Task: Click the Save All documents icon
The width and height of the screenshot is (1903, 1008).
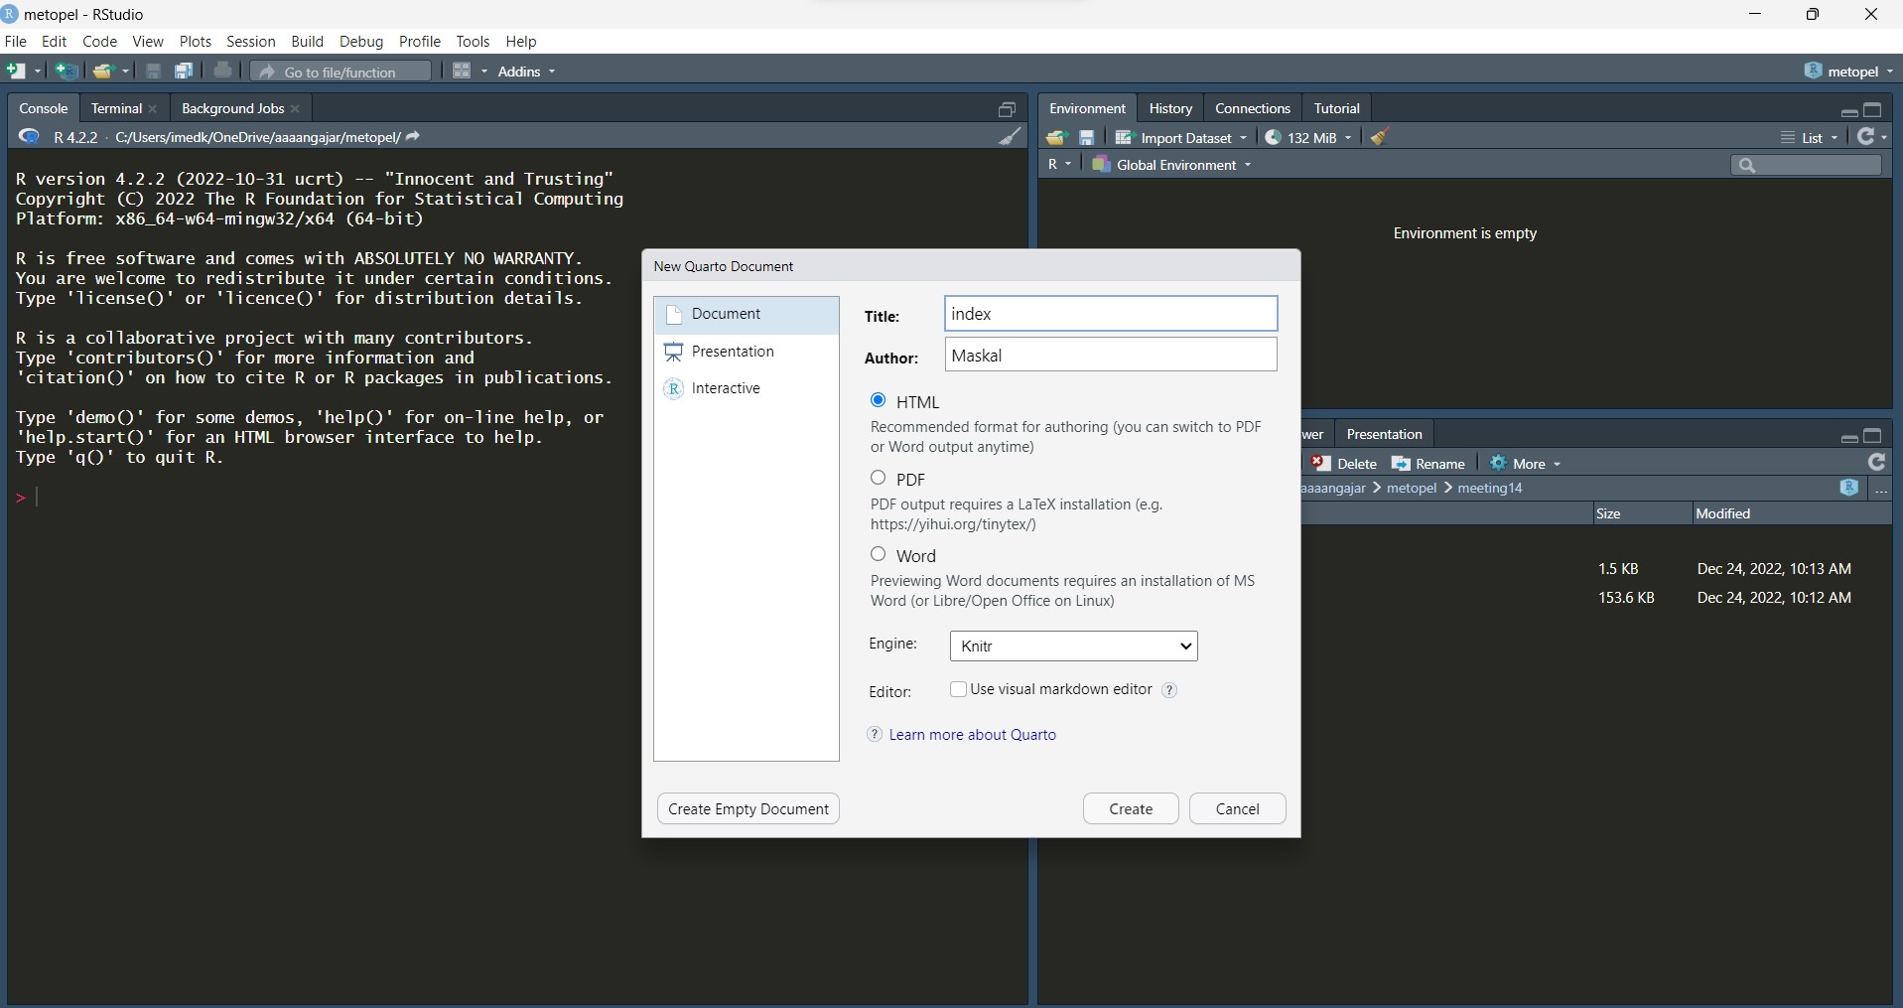Action: (x=184, y=72)
